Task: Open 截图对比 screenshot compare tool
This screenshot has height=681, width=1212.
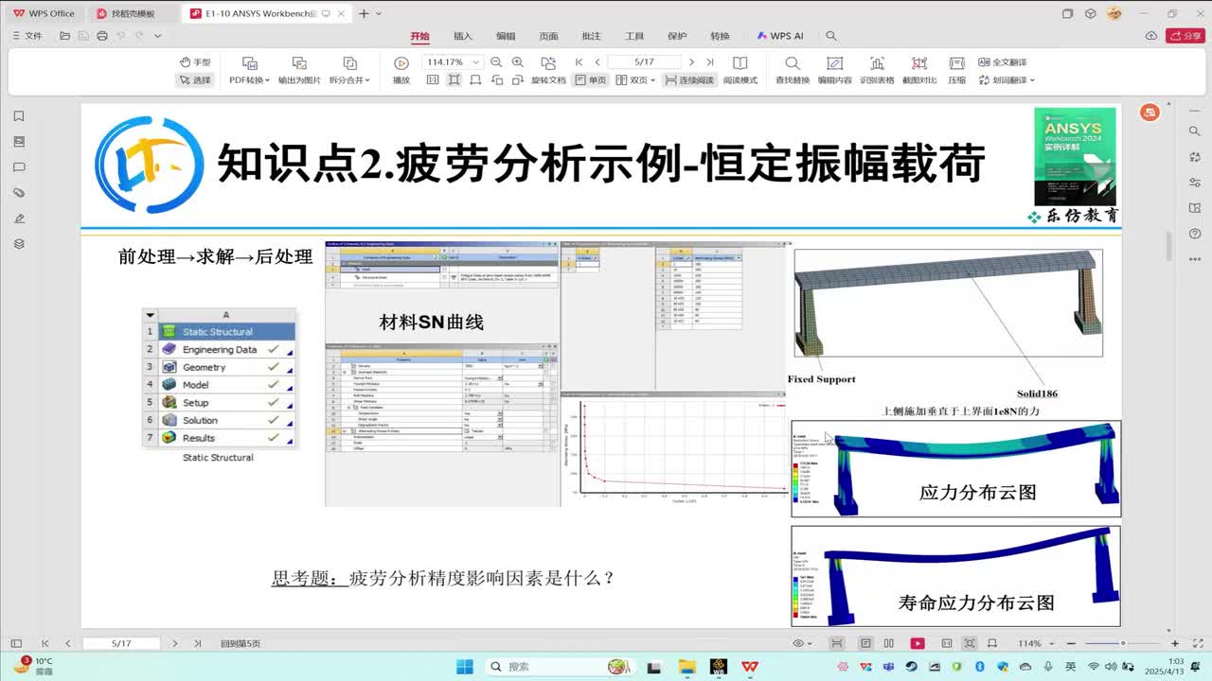Action: [919, 71]
